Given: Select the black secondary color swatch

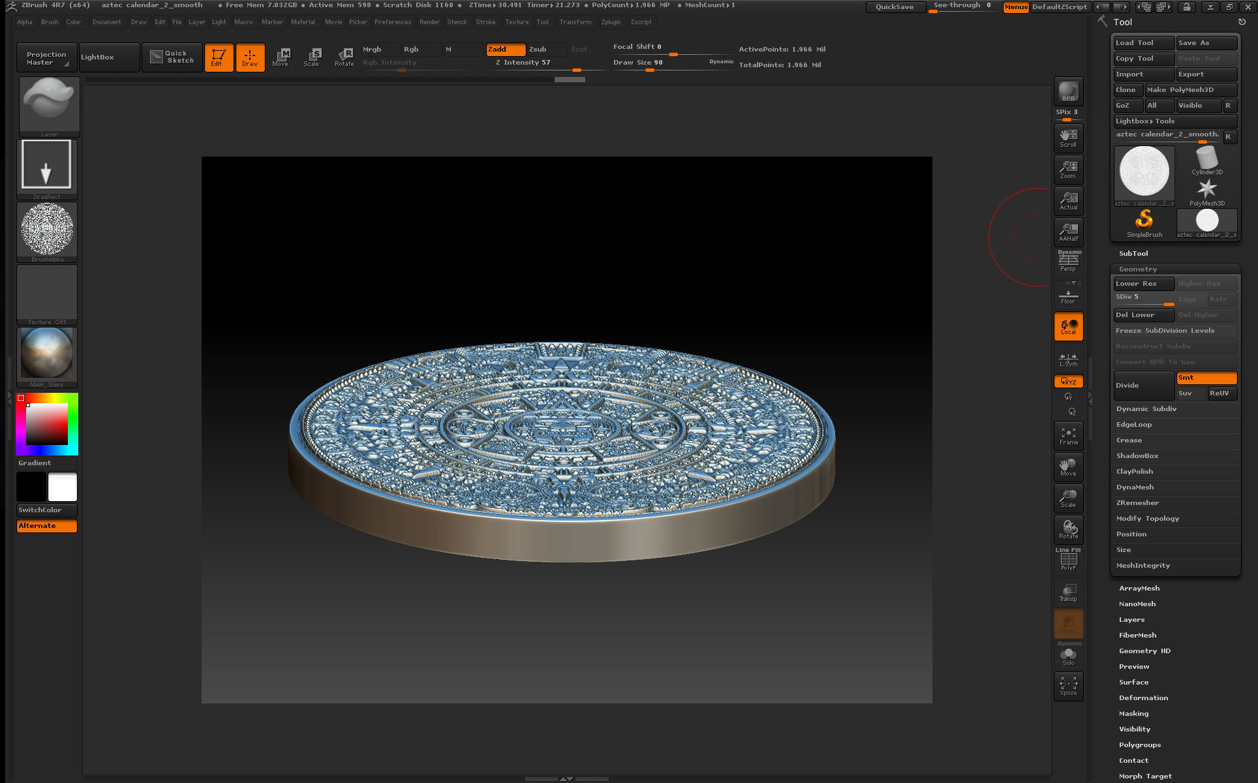Looking at the screenshot, I should pos(31,487).
